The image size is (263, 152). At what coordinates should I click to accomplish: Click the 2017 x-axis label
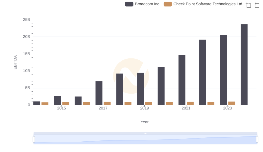pos(103,108)
